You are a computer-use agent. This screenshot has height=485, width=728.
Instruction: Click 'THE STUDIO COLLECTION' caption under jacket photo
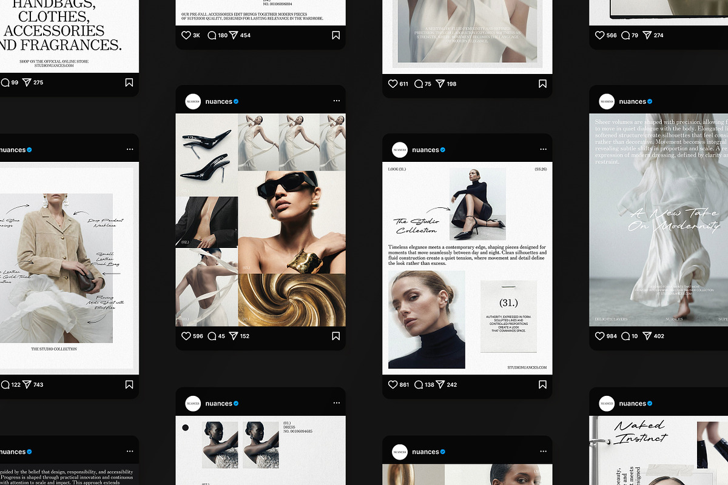click(x=54, y=349)
